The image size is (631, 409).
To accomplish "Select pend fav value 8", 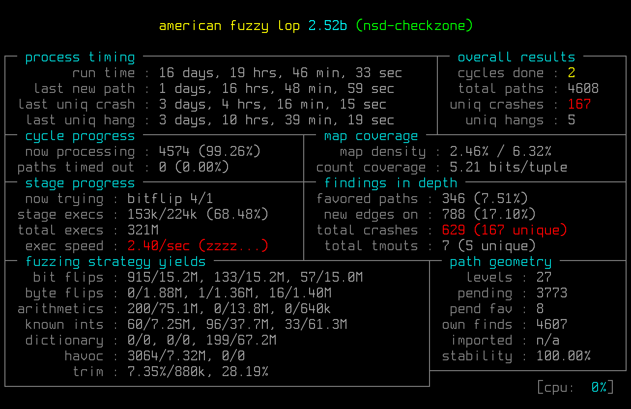I will pos(540,309).
